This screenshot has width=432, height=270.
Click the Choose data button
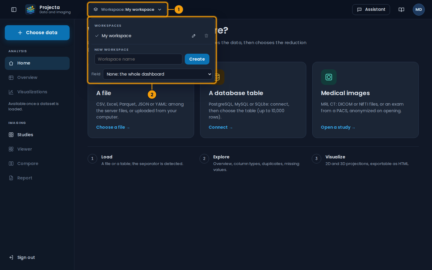pyautogui.click(x=37, y=33)
